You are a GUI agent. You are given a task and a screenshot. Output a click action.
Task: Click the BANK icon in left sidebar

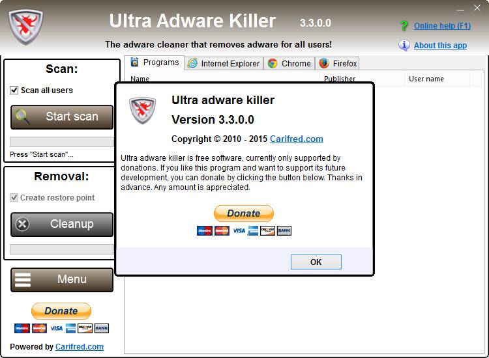click(102, 329)
